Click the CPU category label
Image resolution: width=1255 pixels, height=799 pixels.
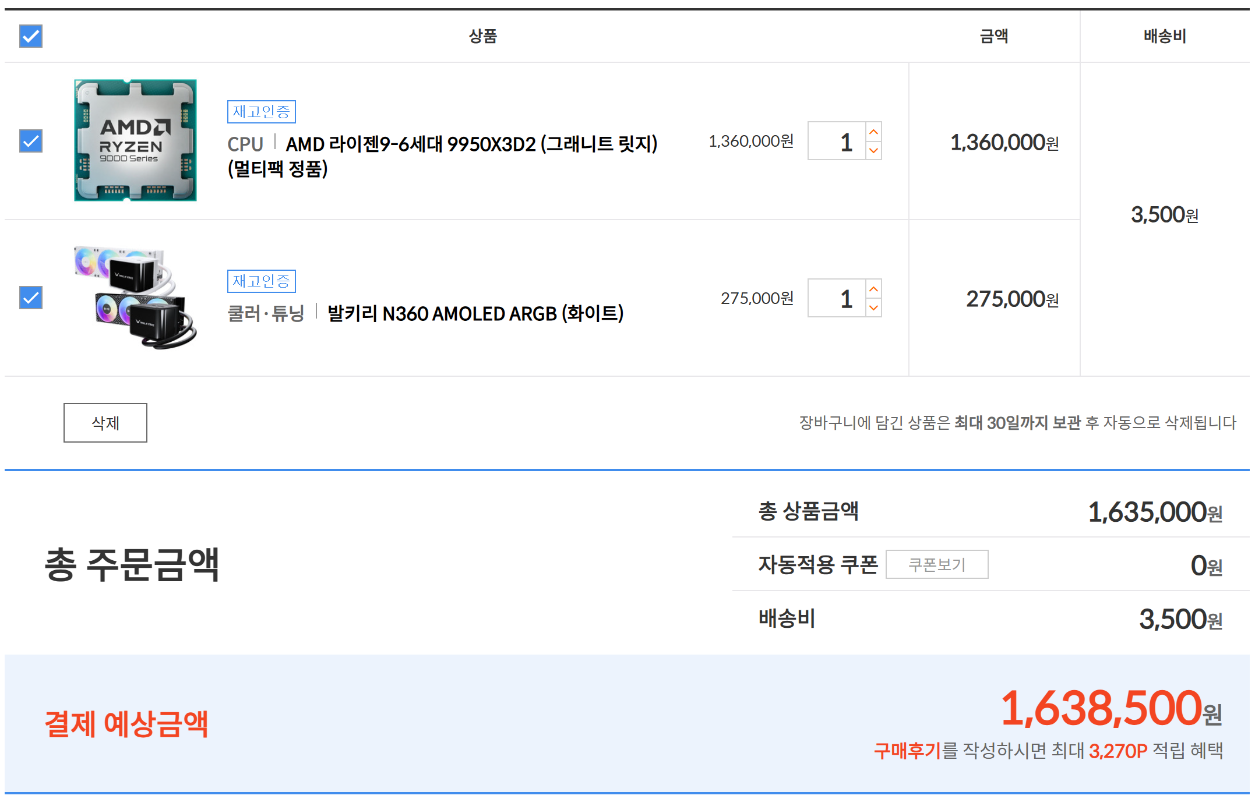[x=245, y=144]
